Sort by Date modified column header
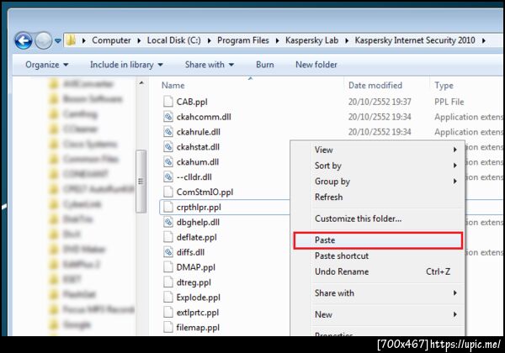The image size is (505, 353). [375, 85]
